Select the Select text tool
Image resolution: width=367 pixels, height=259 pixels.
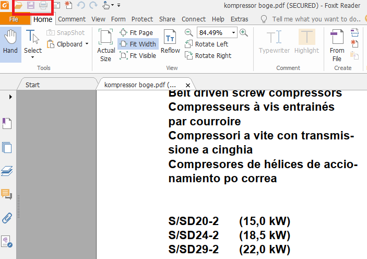point(33,41)
